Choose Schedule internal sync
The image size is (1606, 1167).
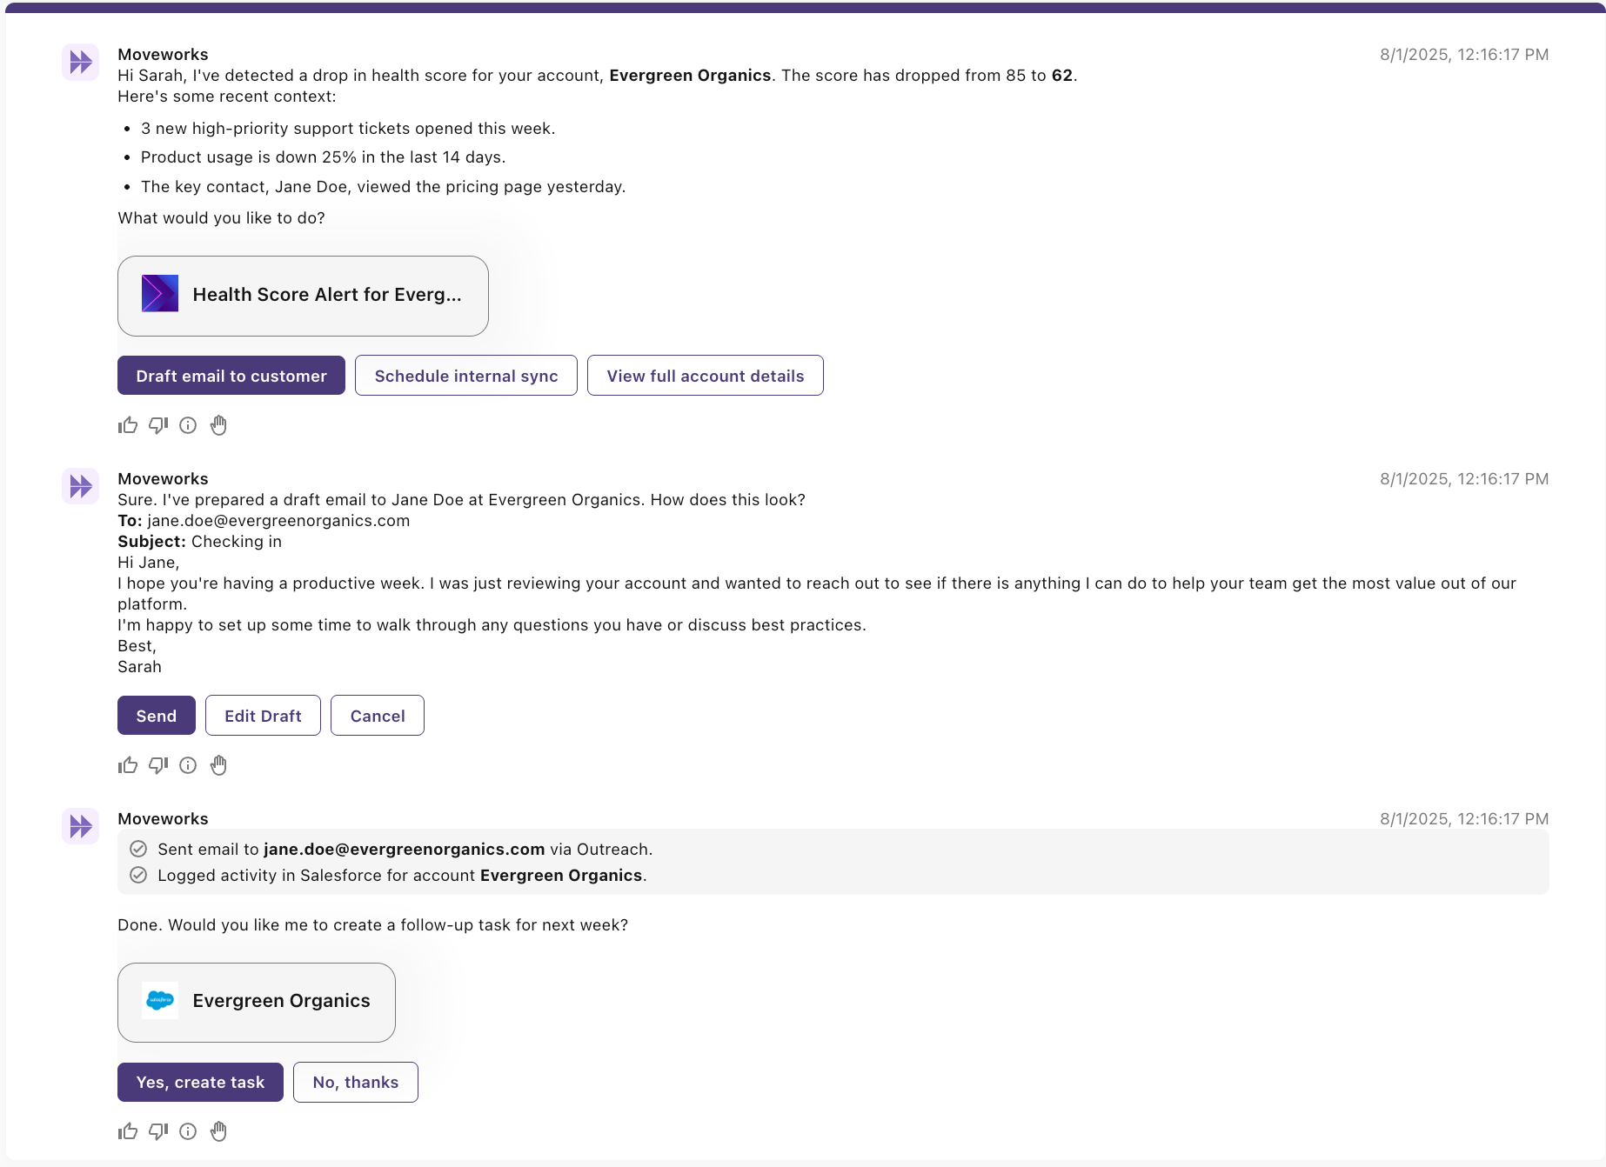[466, 376]
